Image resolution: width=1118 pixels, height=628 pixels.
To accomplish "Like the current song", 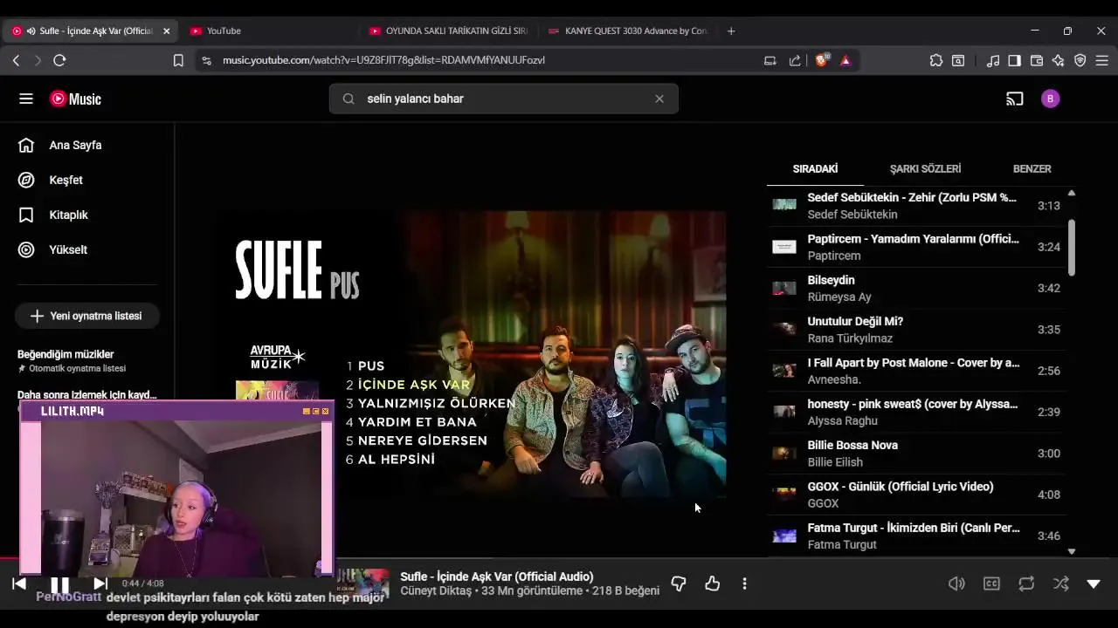I will click(713, 584).
